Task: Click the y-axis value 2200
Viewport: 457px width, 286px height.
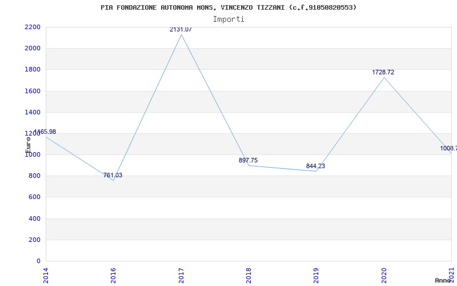Action: (x=33, y=27)
